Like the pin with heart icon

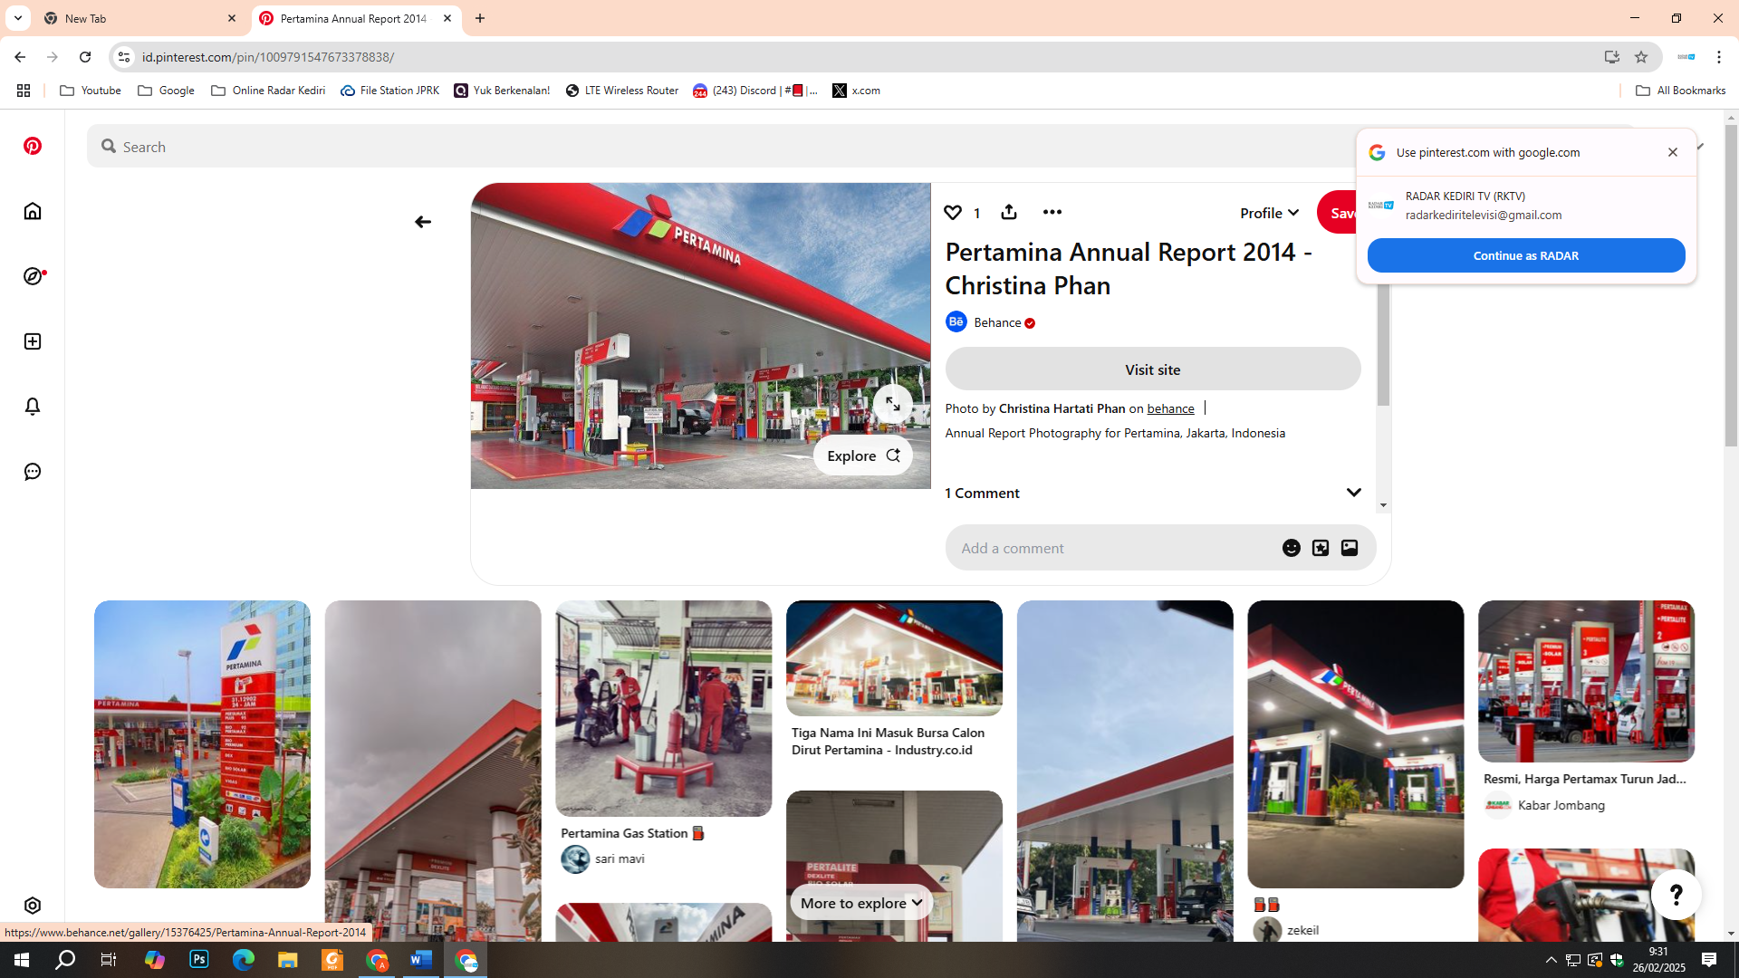pyautogui.click(x=953, y=213)
